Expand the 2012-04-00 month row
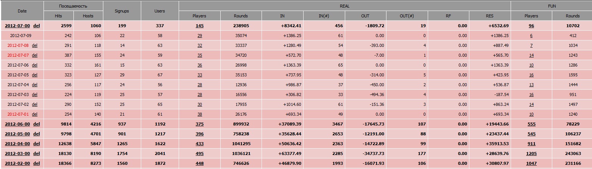The image size is (592, 169). click(17, 144)
